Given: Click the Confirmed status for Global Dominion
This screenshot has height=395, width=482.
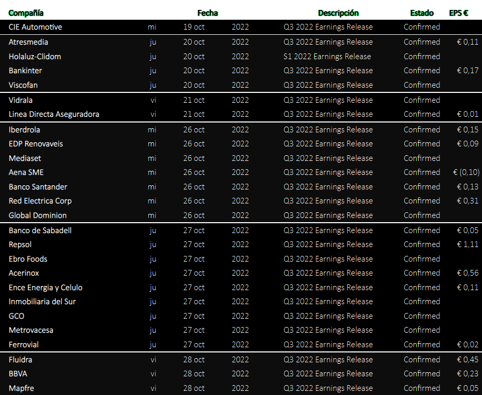Looking at the screenshot, I should (x=422, y=215).
